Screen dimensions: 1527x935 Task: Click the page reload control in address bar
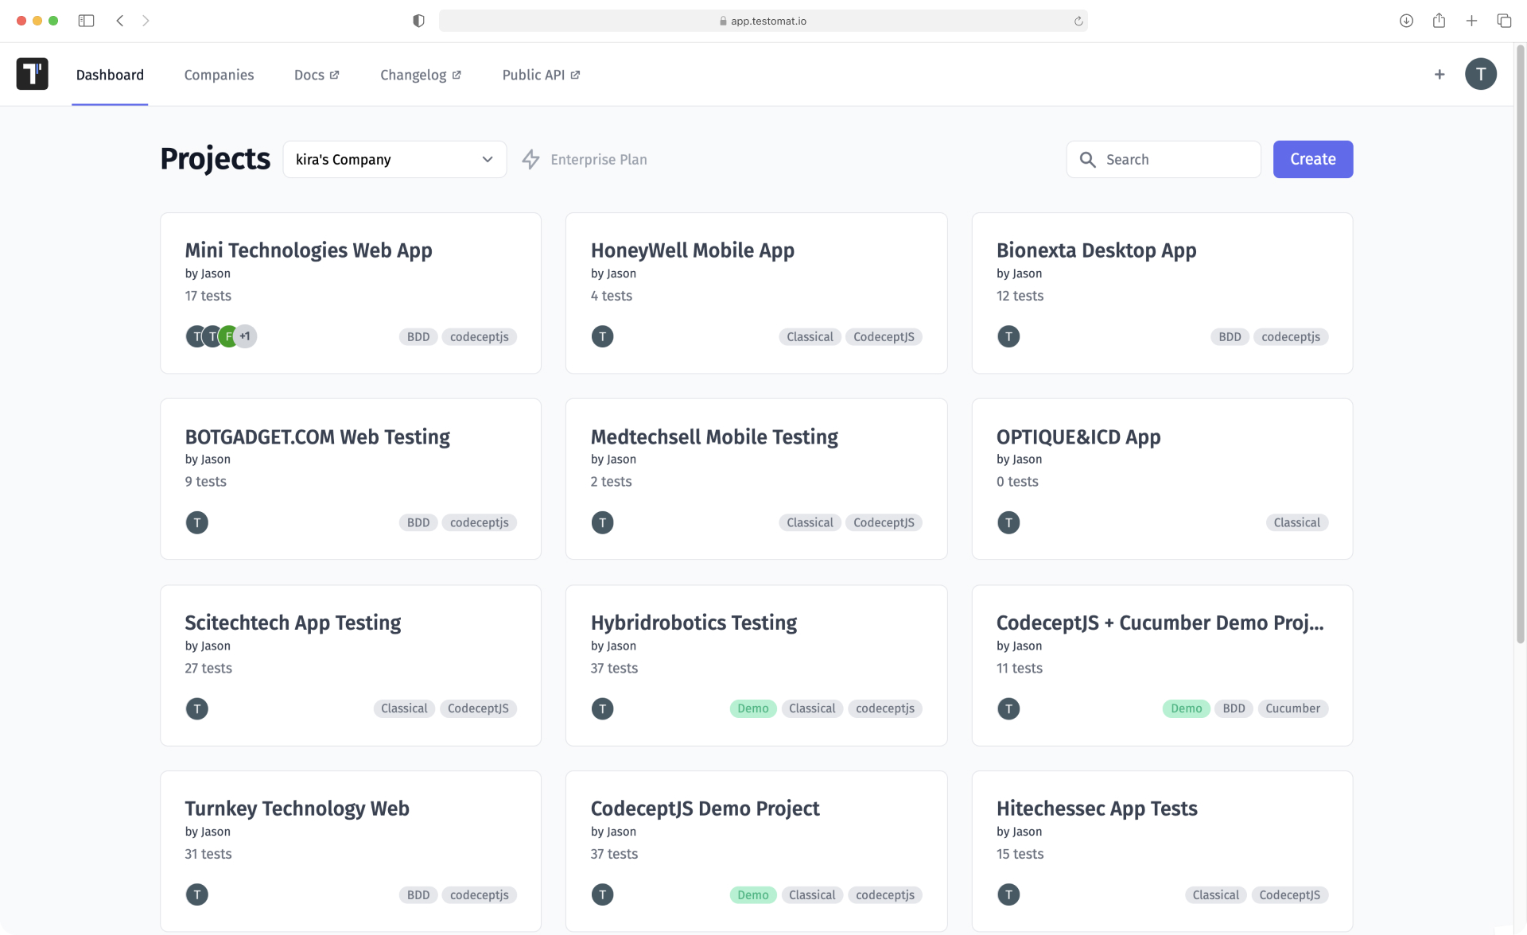click(x=1078, y=21)
